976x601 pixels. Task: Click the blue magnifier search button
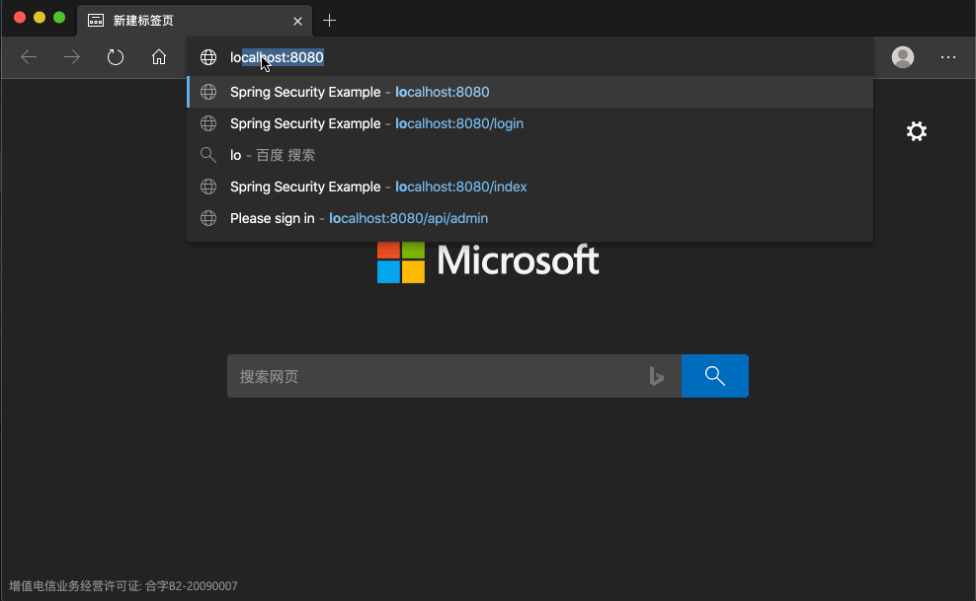pos(714,376)
